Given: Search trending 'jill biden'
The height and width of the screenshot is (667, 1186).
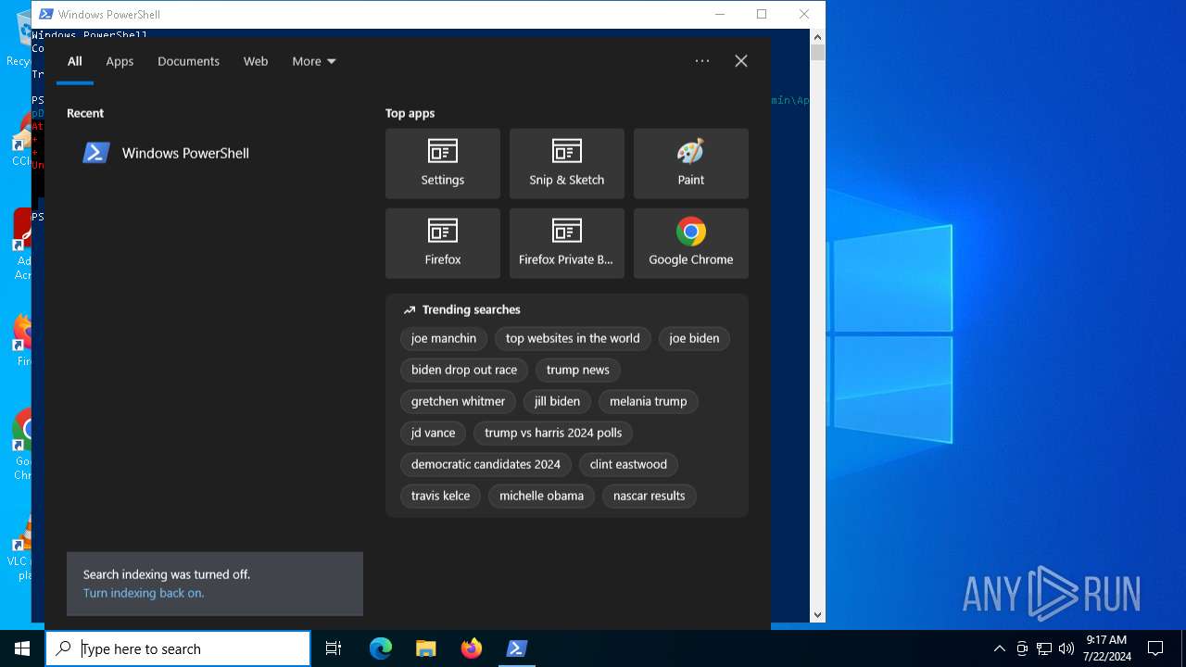Looking at the screenshot, I should click(557, 401).
